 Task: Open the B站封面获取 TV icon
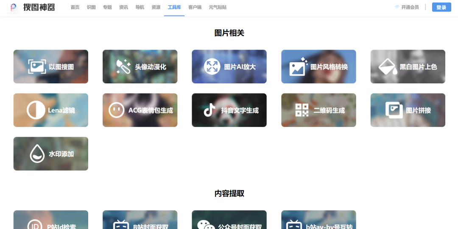pos(121,225)
